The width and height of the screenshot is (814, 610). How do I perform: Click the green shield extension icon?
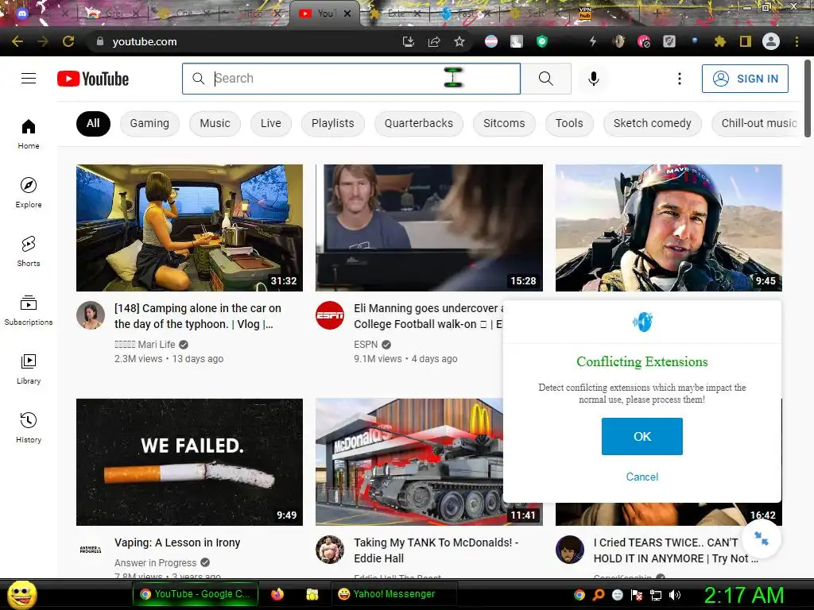pyautogui.click(x=542, y=41)
